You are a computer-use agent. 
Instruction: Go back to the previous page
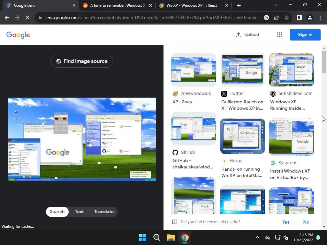[x=7, y=18]
